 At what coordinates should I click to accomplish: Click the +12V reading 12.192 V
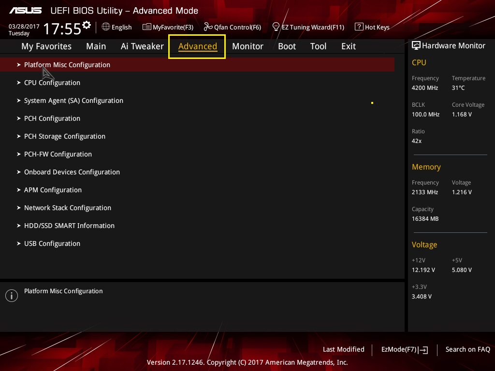point(423,270)
